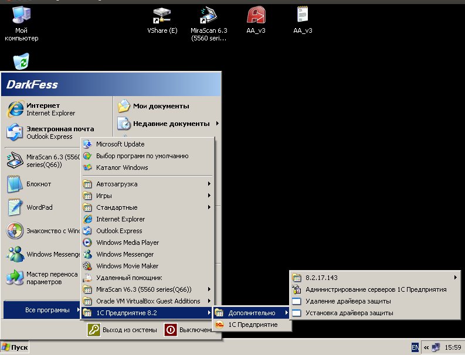Image resolution: width=465 pixels, height=355 pixels.
Task: Launch Windows Media Player
Action: pos(147,243)
